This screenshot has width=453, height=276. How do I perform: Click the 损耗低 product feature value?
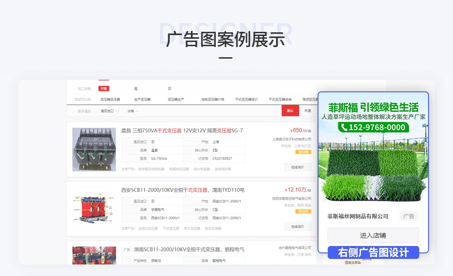point(156,261)
